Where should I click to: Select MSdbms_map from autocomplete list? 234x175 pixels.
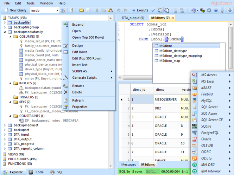point(186,61)
